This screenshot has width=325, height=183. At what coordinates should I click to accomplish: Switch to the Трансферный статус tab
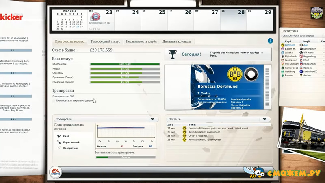coord(105,41)
